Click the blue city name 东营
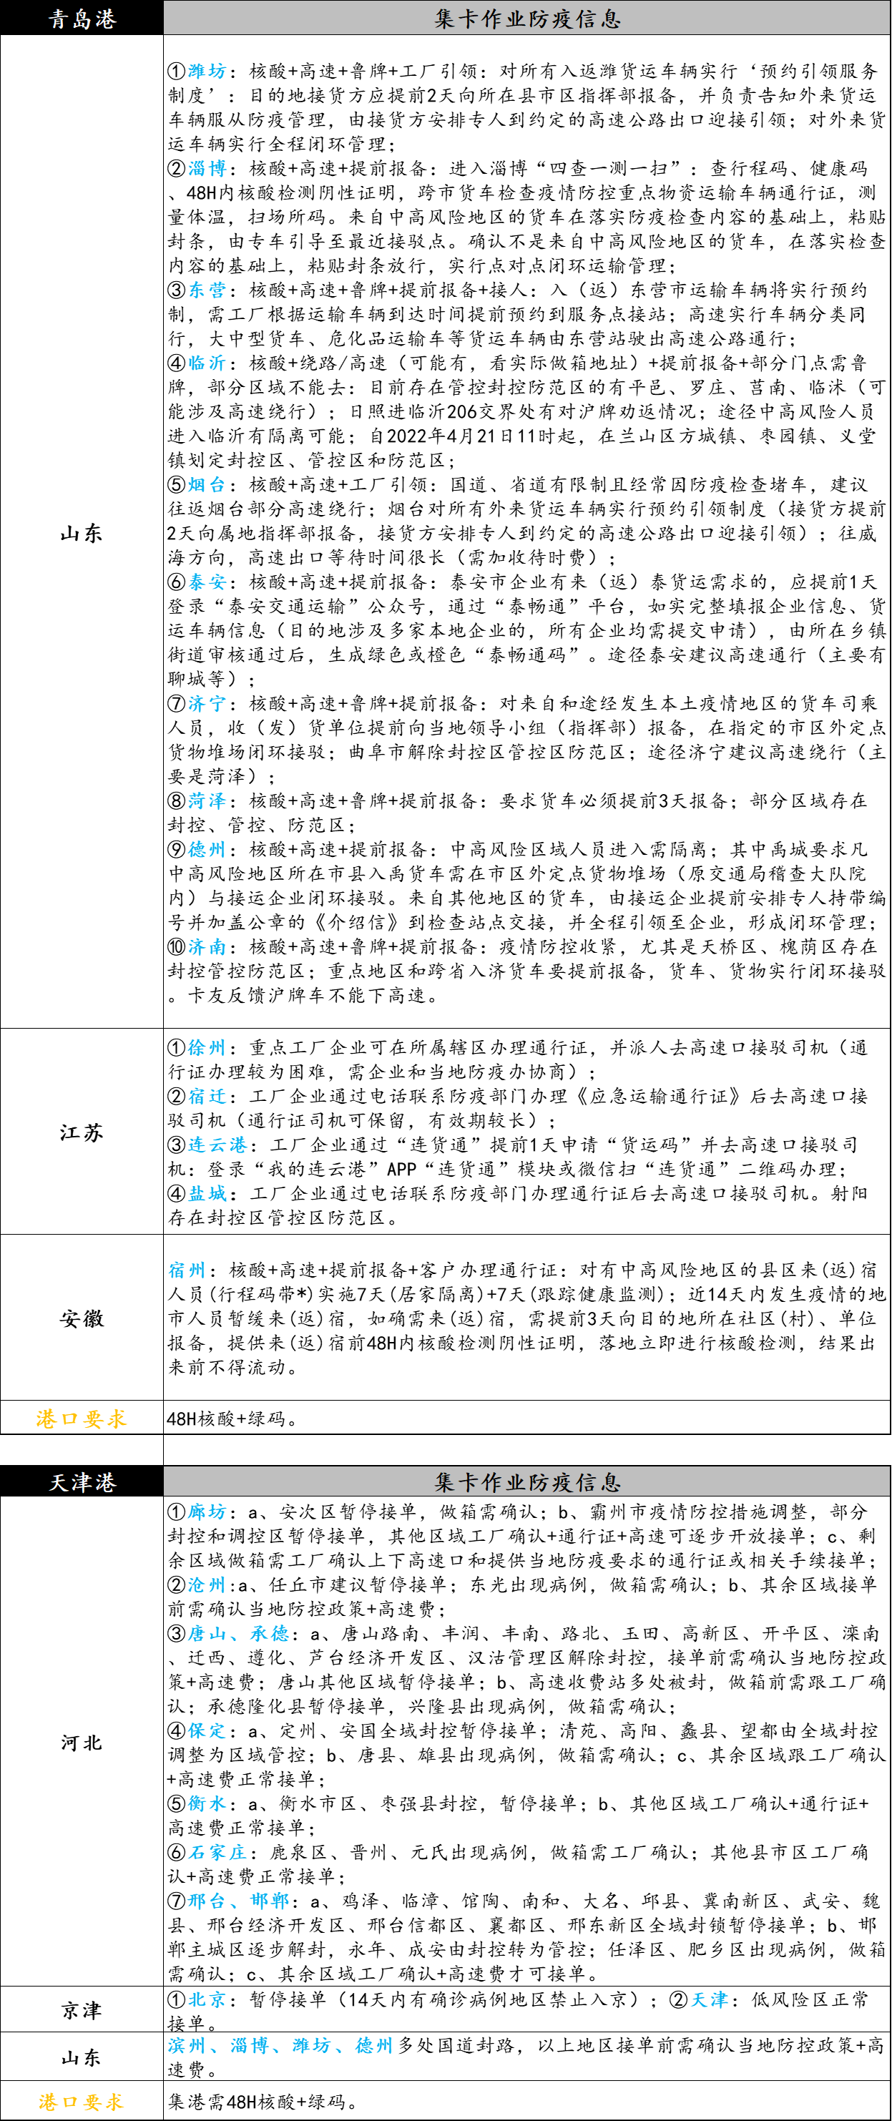 207,290
